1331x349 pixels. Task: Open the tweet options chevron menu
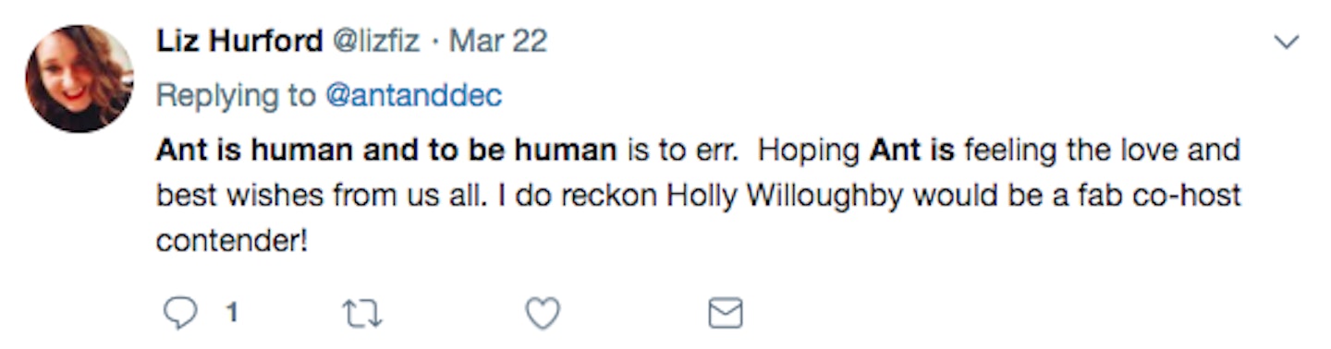click(1287, 42)
